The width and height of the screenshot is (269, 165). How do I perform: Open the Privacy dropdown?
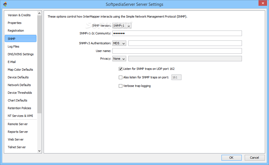[x=119, y=59]
